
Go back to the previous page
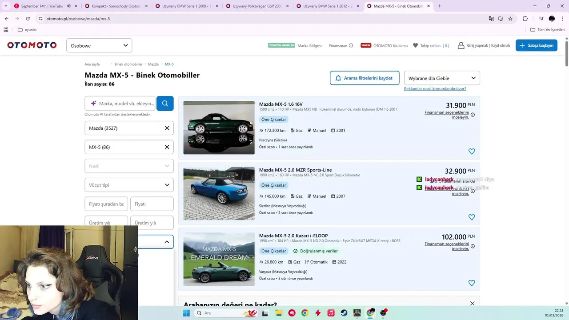6,19
